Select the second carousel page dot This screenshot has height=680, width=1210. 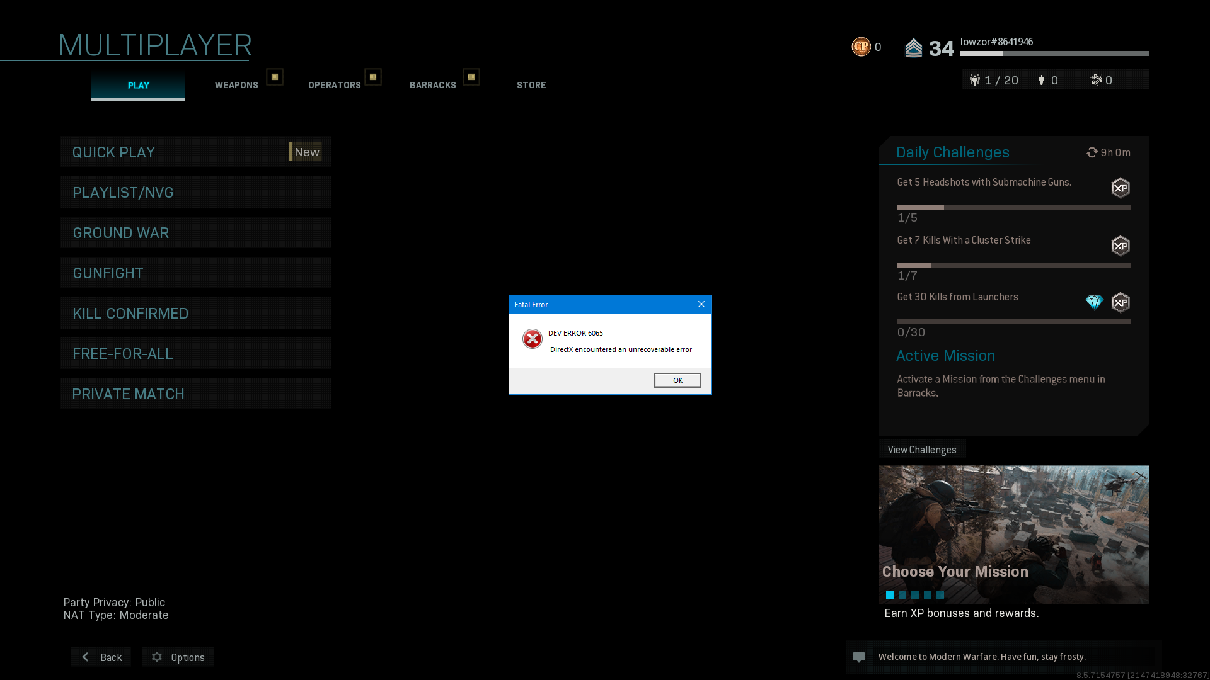[902, 595]
